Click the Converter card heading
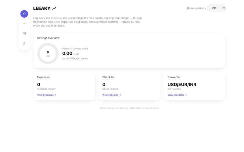 pos(174,77)
